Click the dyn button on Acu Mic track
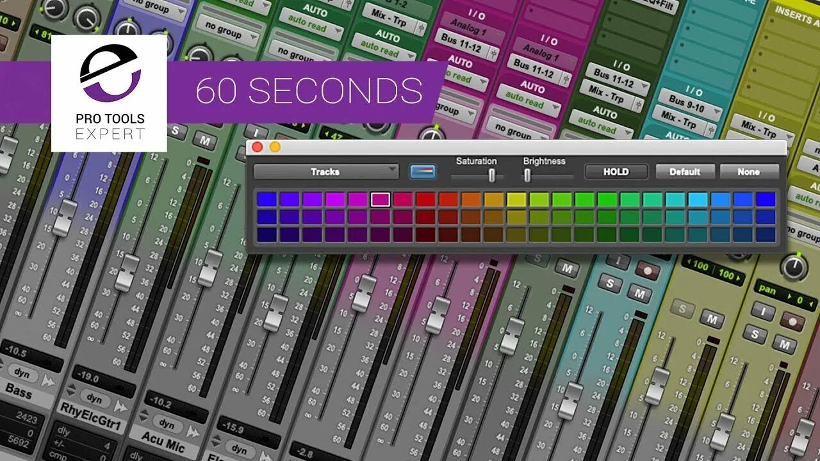Image resolution: width=820 pixels, height=461 pixels. coord(167,425)
